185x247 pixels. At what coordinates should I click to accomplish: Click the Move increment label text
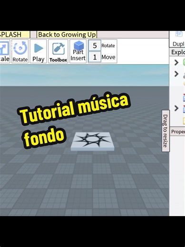point(108,57)
